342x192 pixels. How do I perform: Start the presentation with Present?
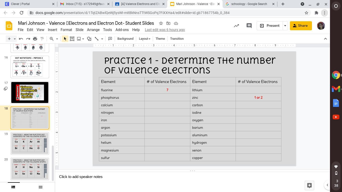270,26
